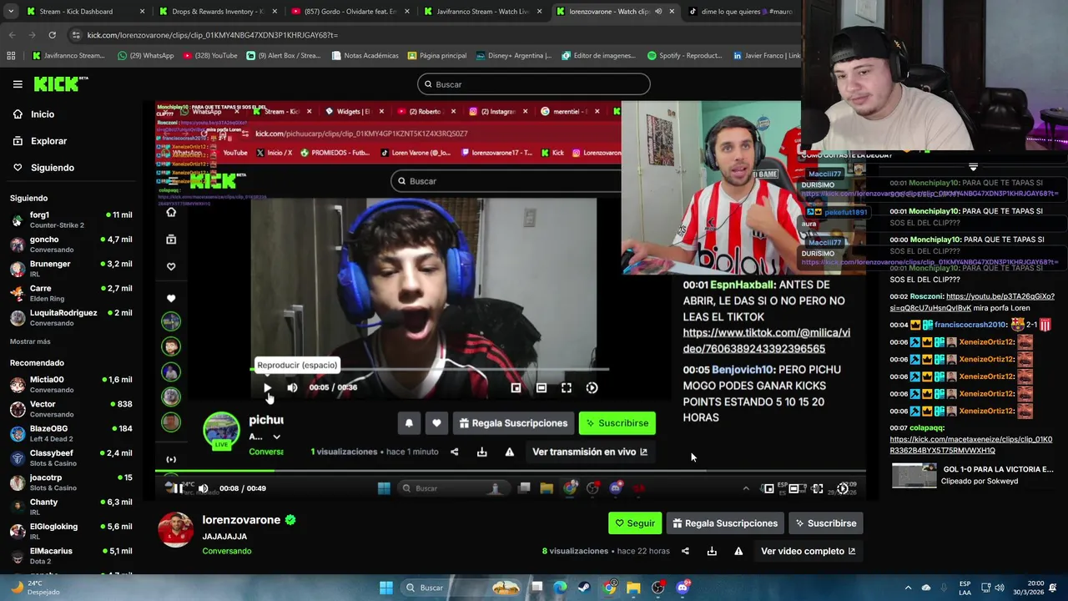Click the kick.com clip URL address bar

213,35
